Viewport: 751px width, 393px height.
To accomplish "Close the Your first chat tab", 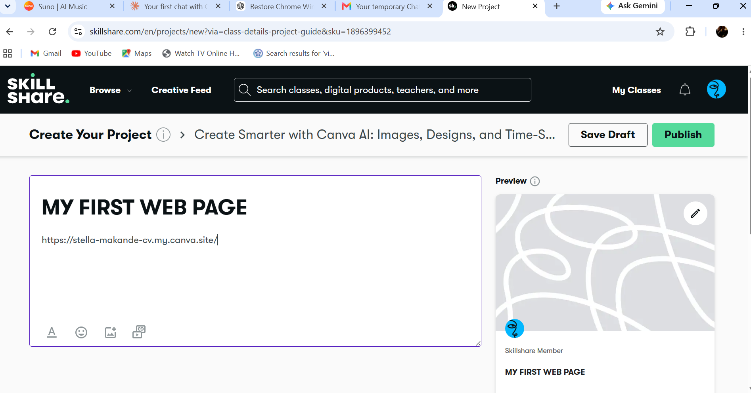I will [218, 6].
